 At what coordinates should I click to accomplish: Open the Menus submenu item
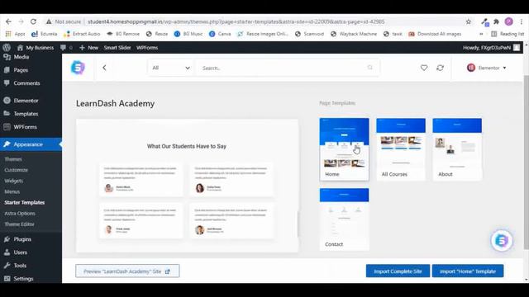pyautogui.click(x=12, y=191)
